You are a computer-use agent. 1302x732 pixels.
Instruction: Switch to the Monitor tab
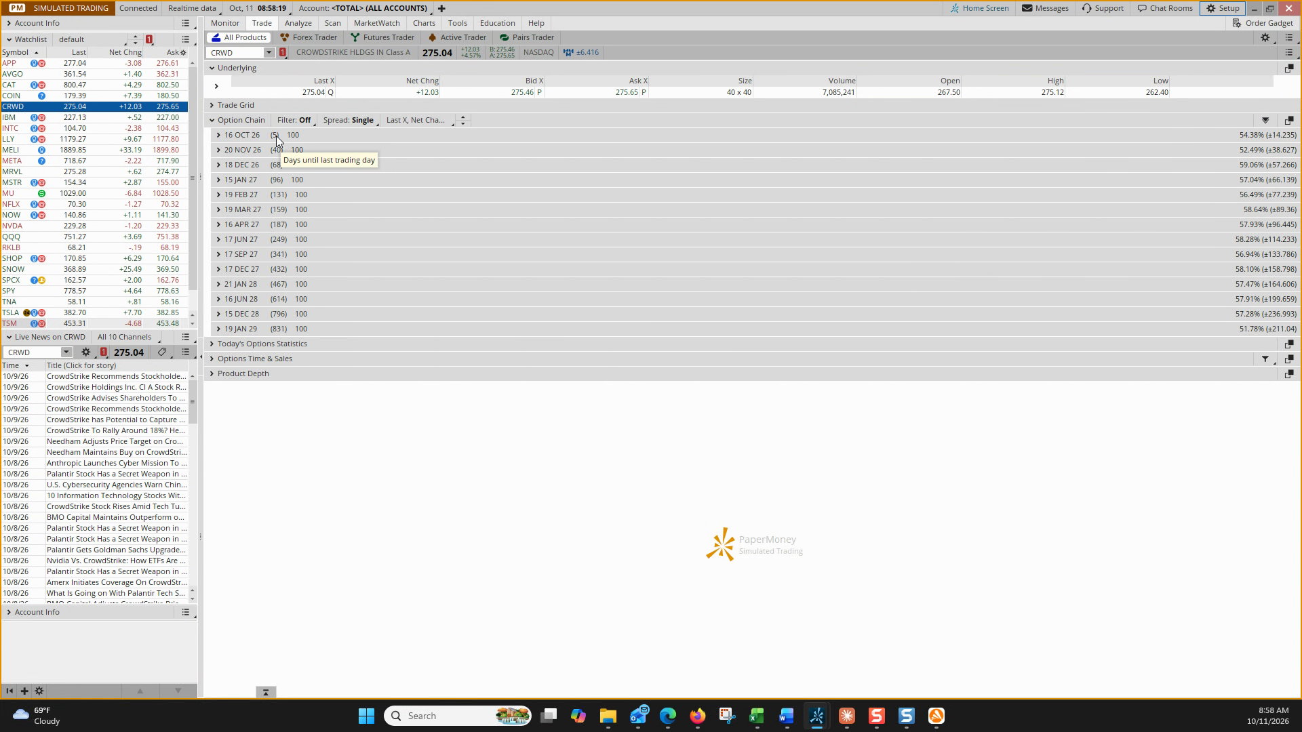[224, 23]
